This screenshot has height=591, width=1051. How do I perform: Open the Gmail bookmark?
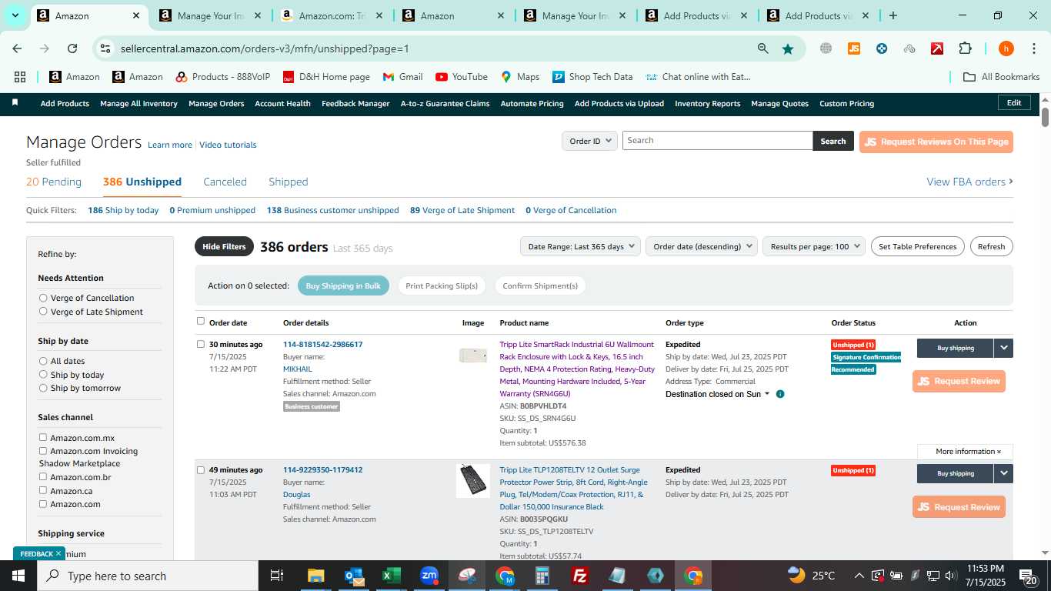point(402,77)
